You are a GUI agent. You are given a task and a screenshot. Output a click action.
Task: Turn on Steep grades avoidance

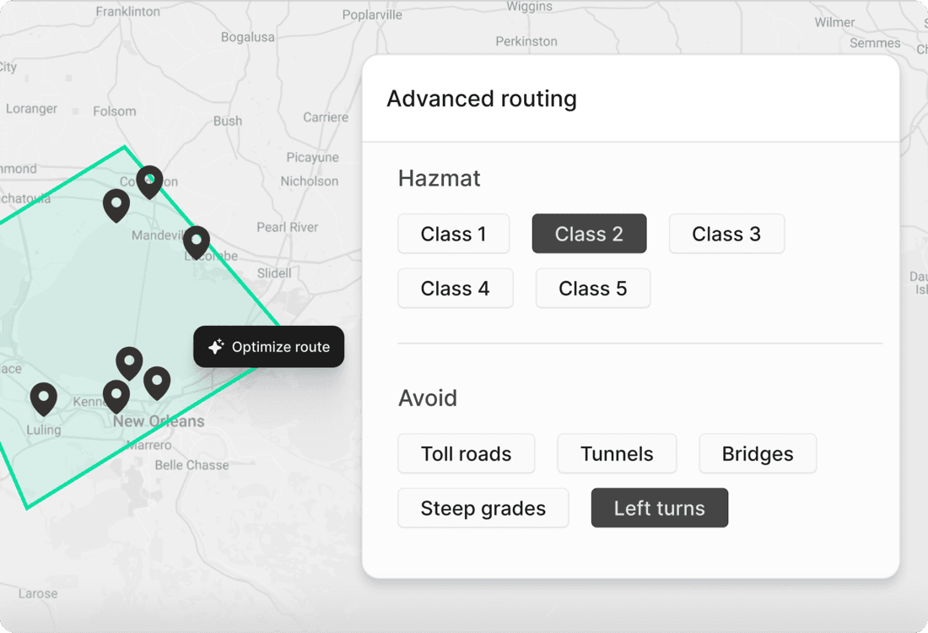[x=483, y=507]
